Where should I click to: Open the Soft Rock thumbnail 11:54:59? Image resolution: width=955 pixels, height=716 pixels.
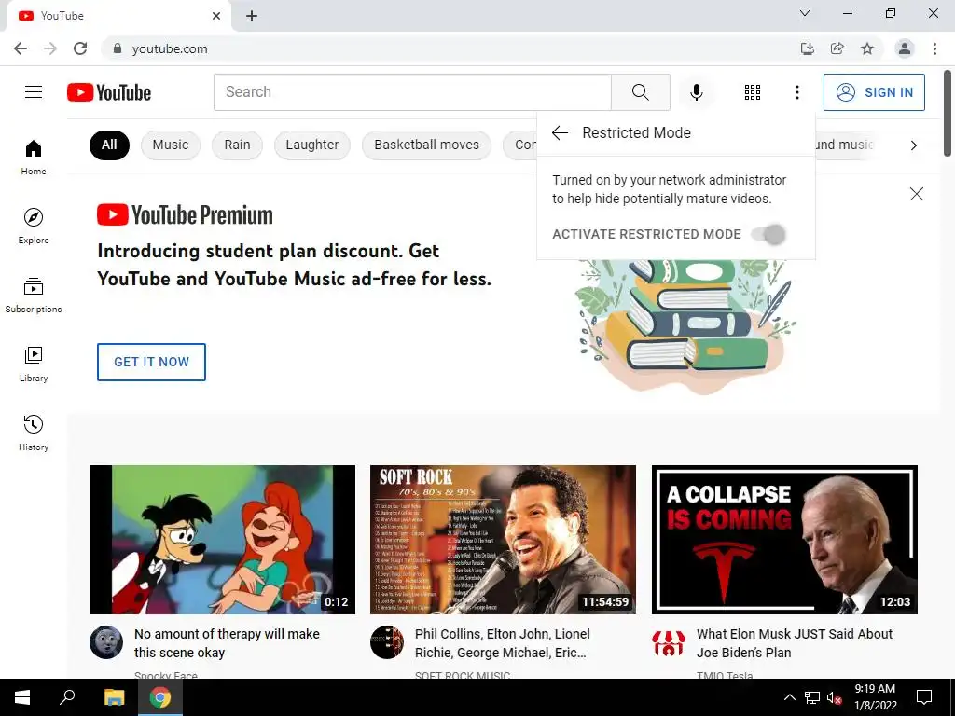[x=503, y=540]
